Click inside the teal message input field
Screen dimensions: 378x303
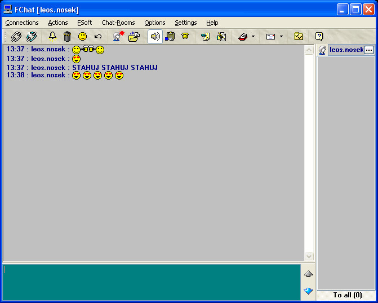click(152, 282)
